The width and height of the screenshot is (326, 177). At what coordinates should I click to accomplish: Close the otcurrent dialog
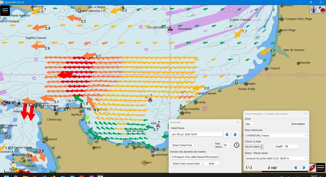coord(238,122)
